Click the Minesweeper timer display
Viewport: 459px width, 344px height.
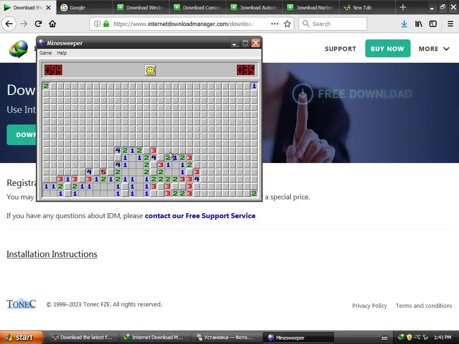pyautogui.click(x=246, y=70)
